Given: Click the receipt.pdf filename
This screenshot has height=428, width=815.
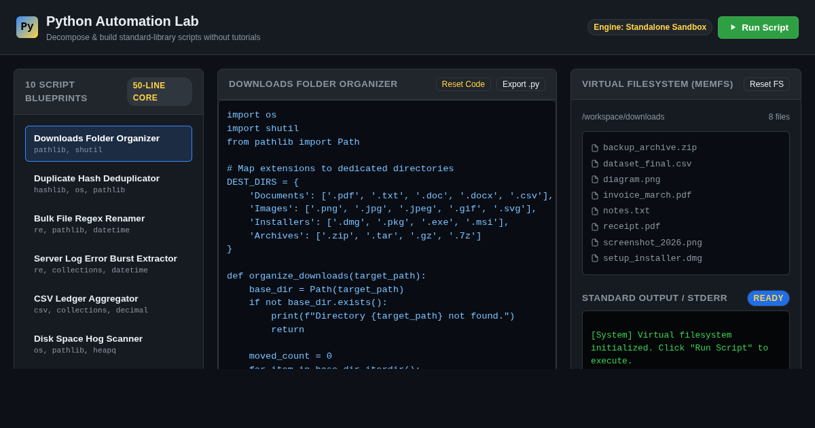Looking at the screenshot, I should tap(632, 226).
